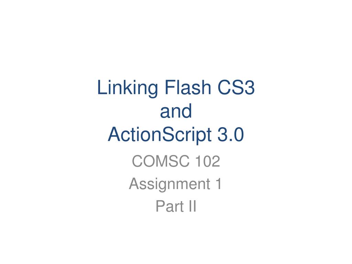Click the capital "F" of Flash
The height and width of the screenshot is (264, 352).
click(x=170, y=87)
